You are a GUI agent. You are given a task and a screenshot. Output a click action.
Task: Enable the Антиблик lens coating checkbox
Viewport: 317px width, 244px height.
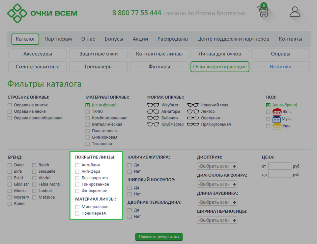click(x=77, y=165)
